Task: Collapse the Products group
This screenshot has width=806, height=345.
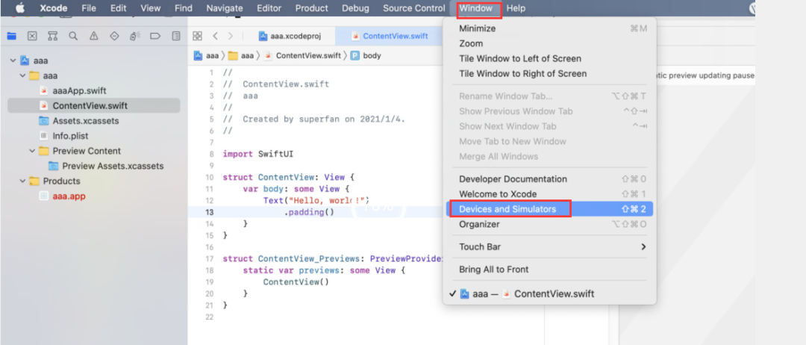Action: [22, 181]
